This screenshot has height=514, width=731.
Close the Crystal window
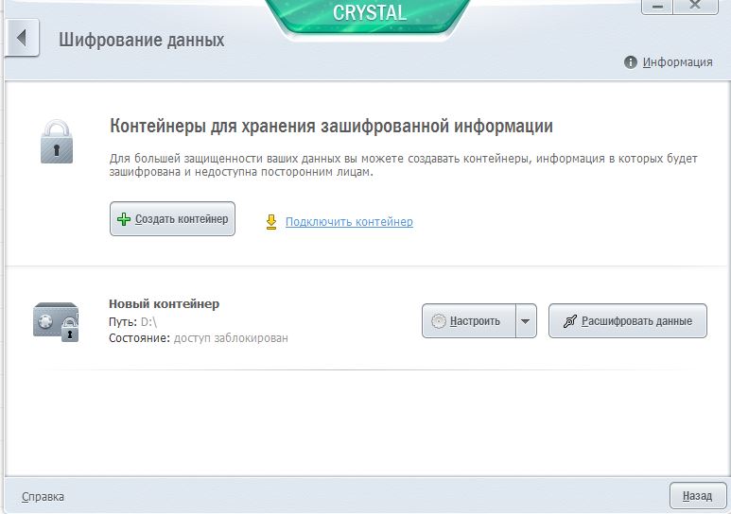click(695, 6)
